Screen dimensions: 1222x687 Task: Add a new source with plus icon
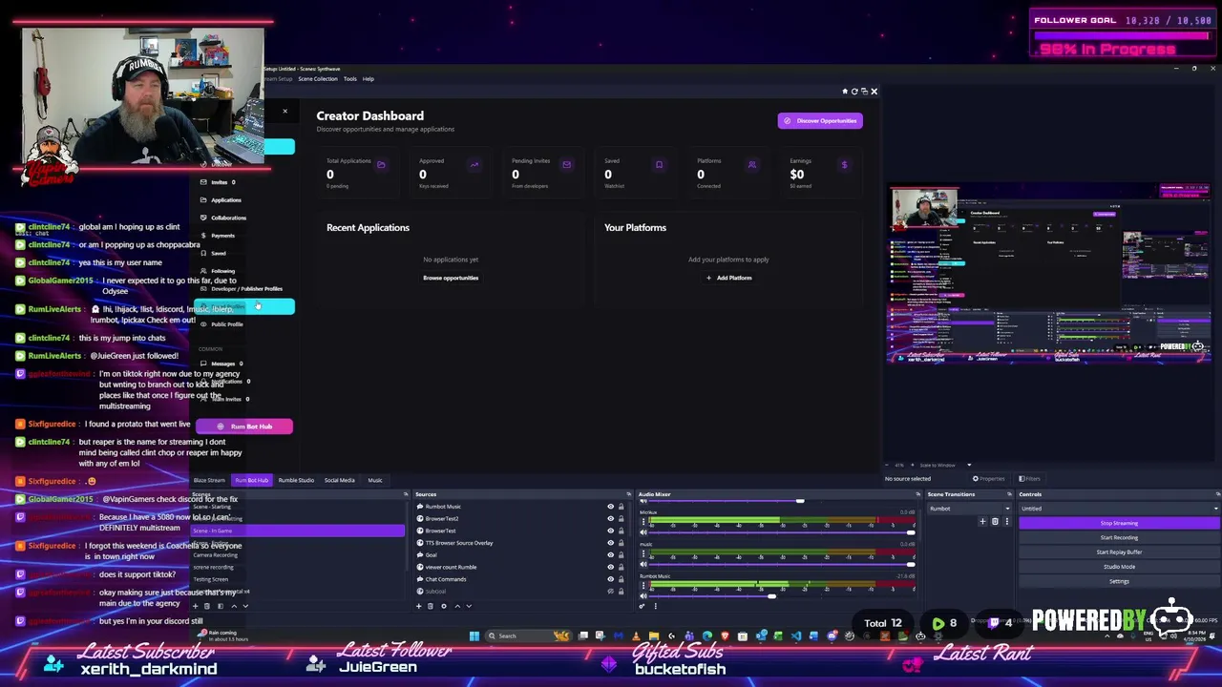click(x=419, y=606)
